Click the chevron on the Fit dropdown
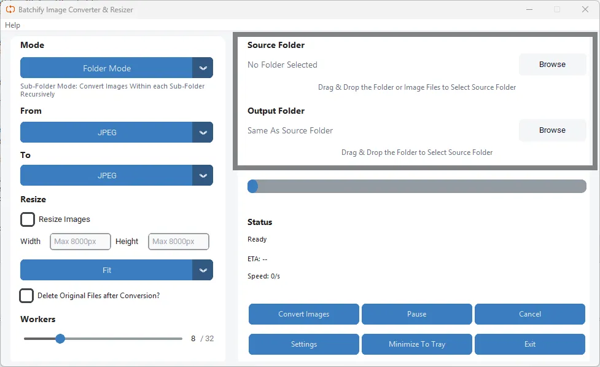Screen dimensions: 600x367 tap(203, 270)
